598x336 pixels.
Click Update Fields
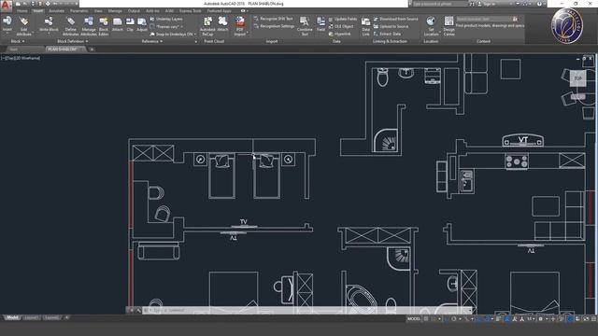click(x=343, y=19)
